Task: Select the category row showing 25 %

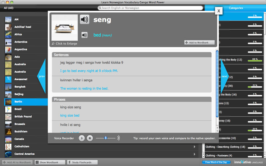Action: point(241,86)
